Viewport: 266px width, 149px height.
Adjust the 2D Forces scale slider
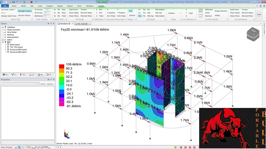pos(47,13)
